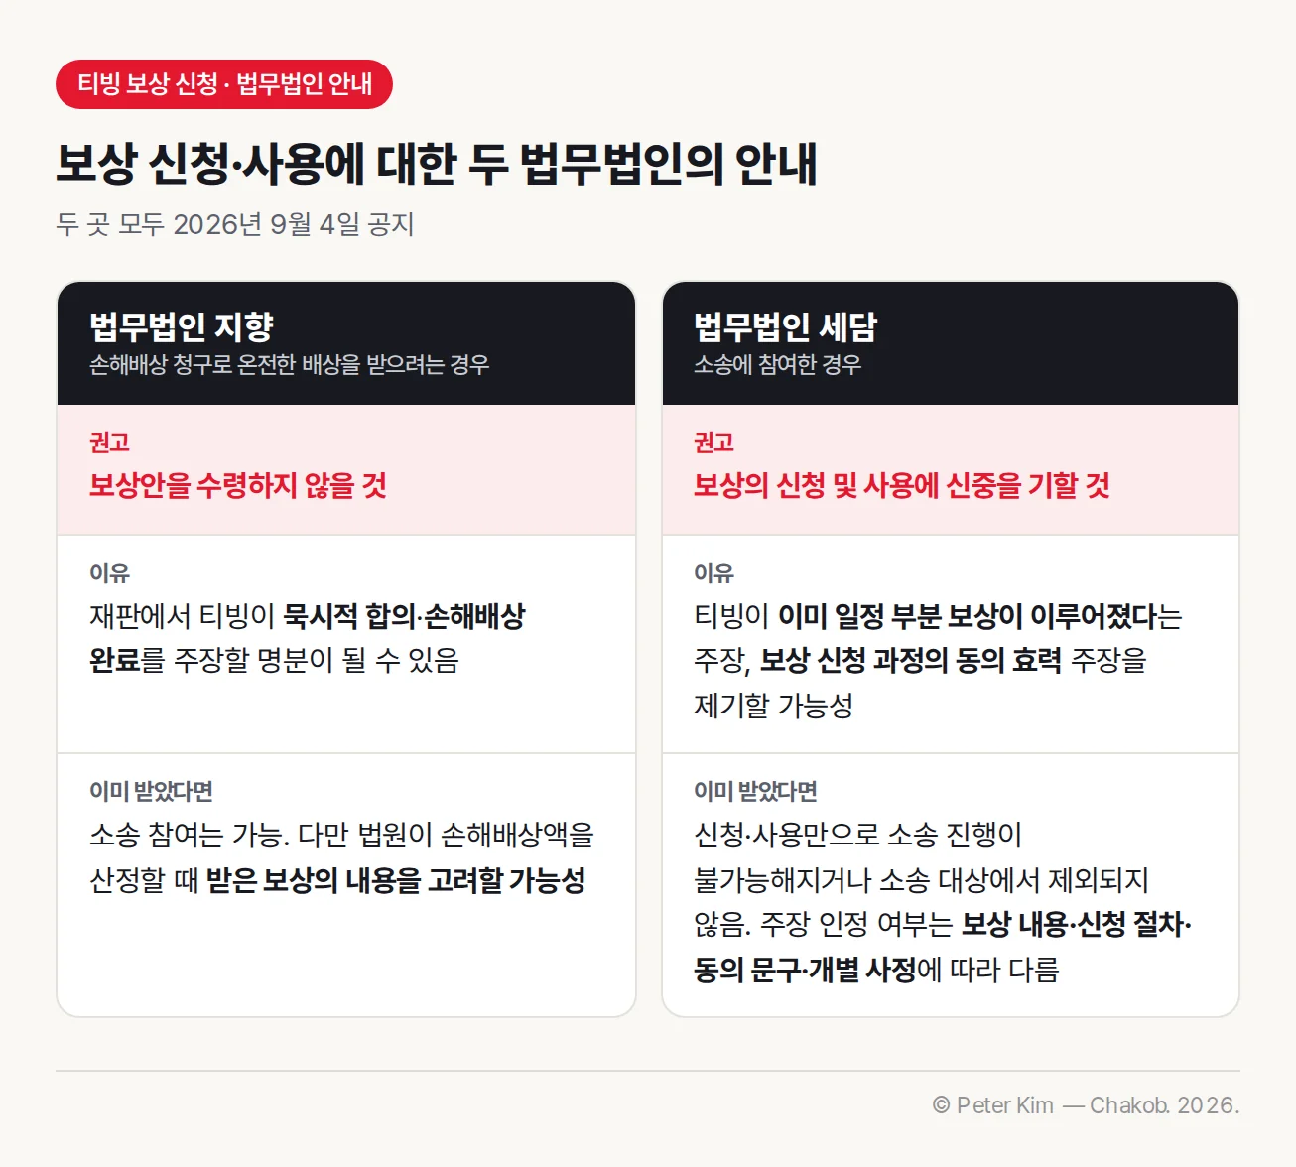1296x1167 pixels.
Task: Click the '이유' label in 지향 card
Action: click(109, 573)
